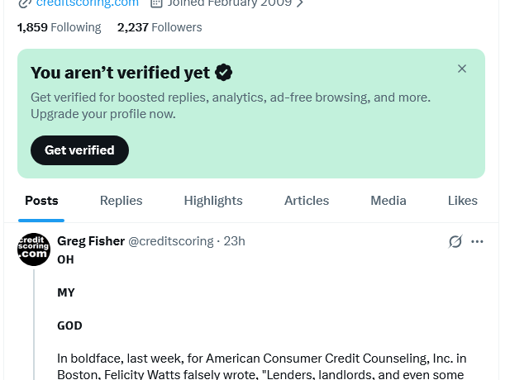The height and width of the screenshot is (380, 510).
Task: Select the Posts tab
Action: click(x=41, y=201)
